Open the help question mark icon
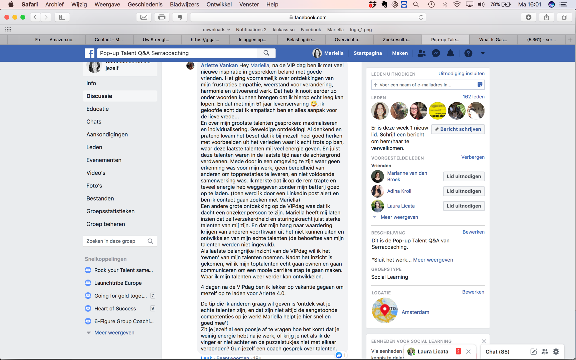Viewport: 576px width, 360px height. tap(468, 53)
